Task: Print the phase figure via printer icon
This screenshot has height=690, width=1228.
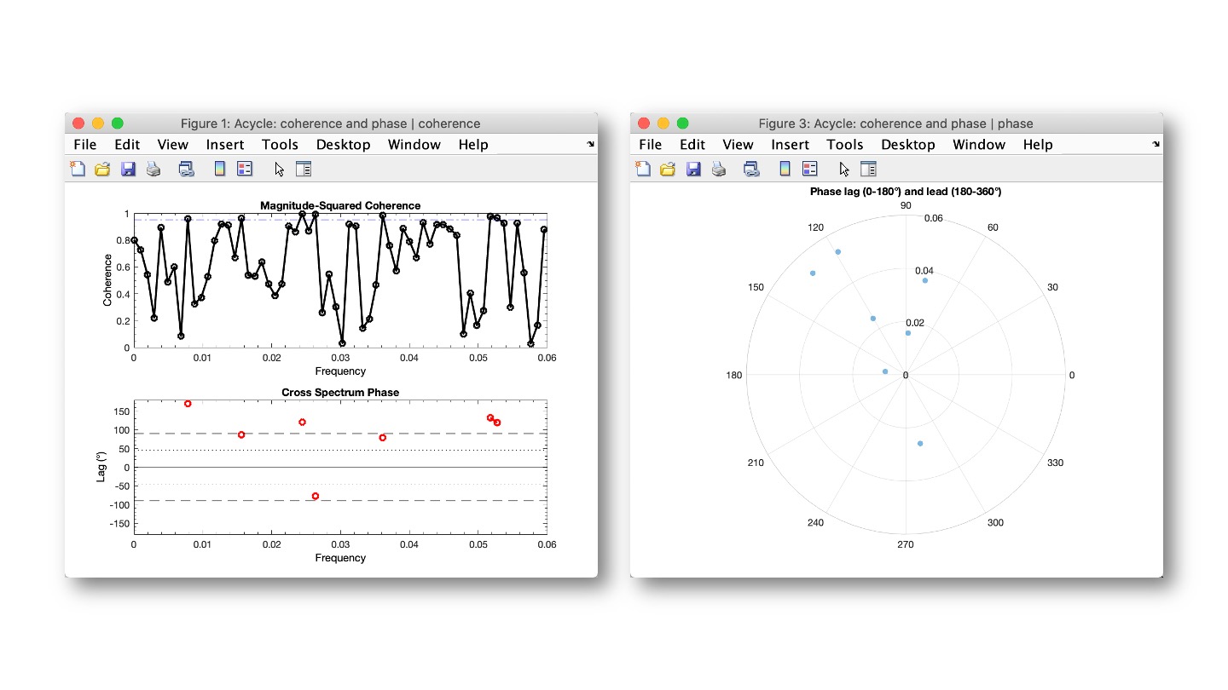Action: (x=719, y=169)
